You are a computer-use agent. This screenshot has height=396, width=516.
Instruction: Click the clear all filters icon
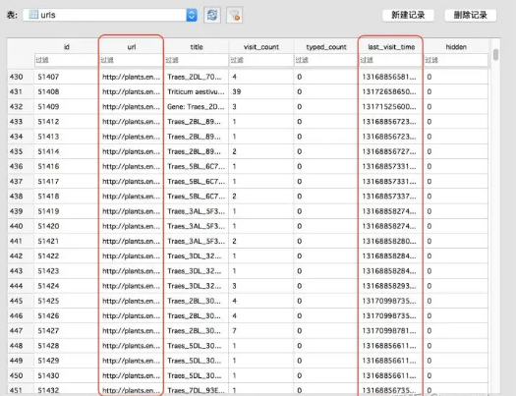click(x=234, y=15)
